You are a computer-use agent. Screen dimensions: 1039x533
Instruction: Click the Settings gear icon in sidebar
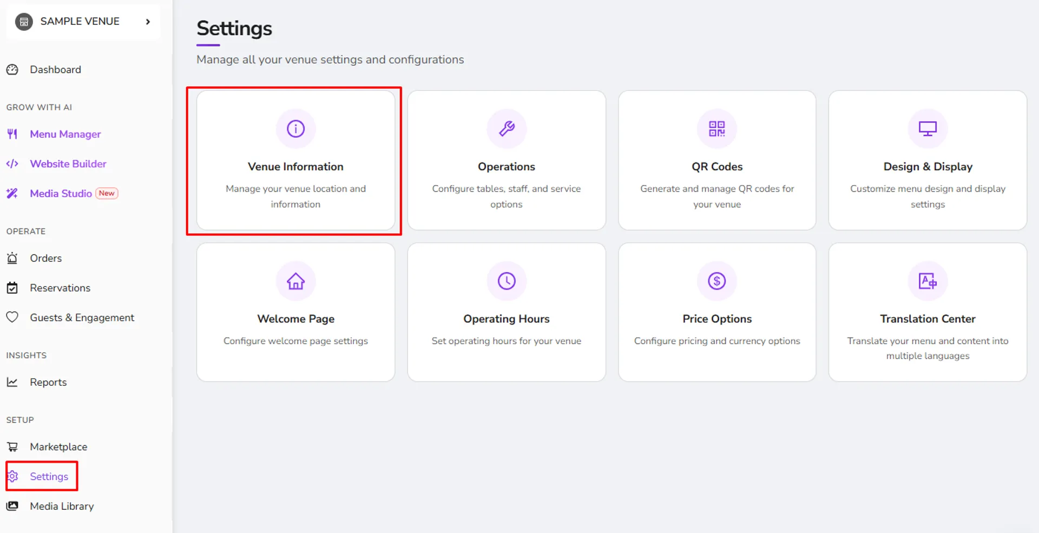13,476
